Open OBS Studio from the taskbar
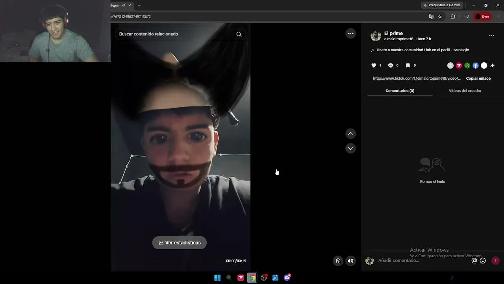The width and height of the screenshot is (504, 284). [264, 278]
